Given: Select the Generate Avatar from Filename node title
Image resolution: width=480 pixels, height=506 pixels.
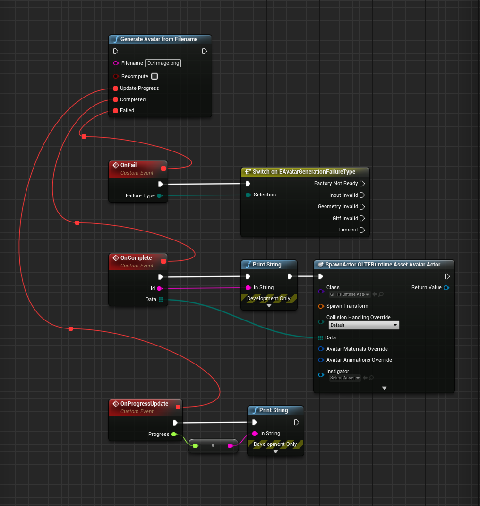Looking at the screenshot, I should coord(159,39).
